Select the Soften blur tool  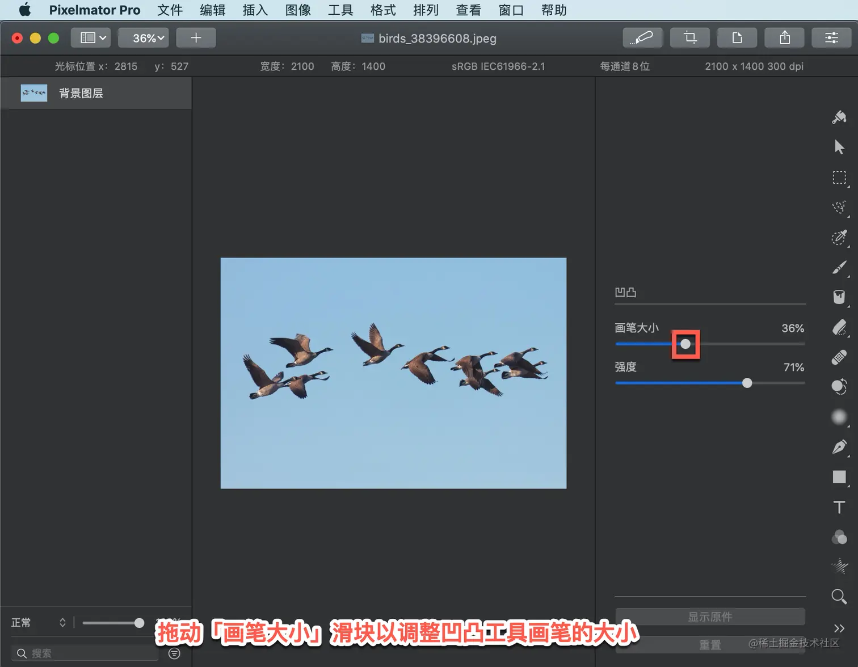tap(839, 417)
